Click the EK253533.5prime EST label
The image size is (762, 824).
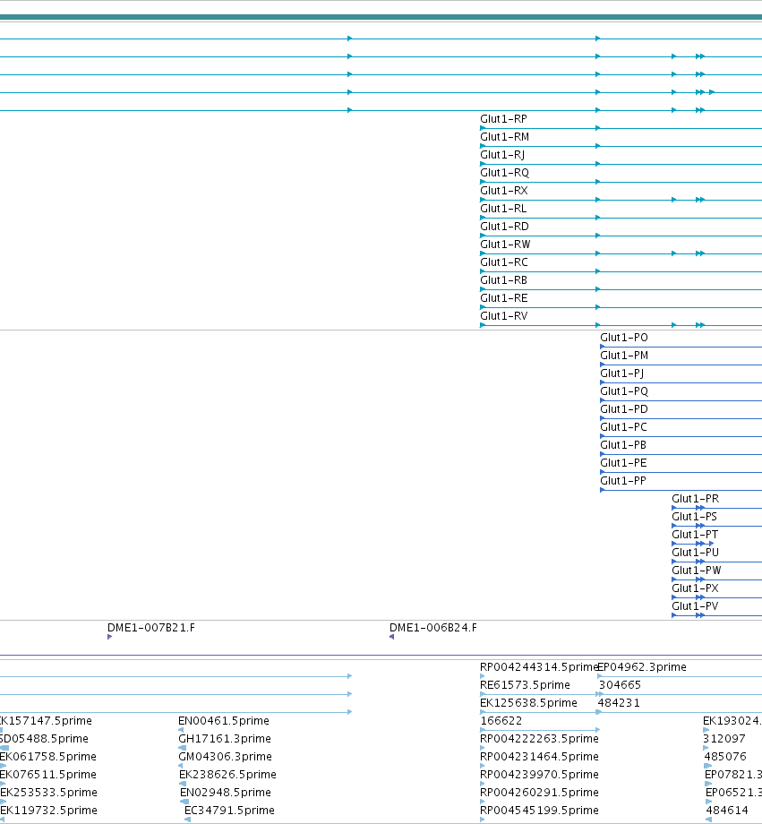49,792
